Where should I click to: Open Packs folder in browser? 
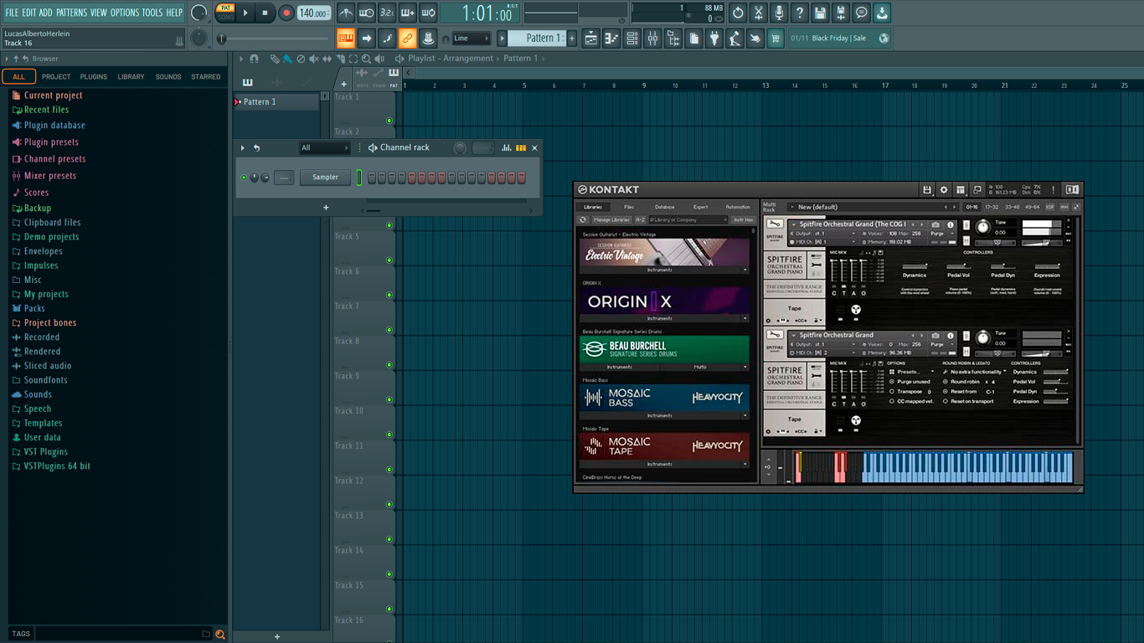tap(34, 308)
